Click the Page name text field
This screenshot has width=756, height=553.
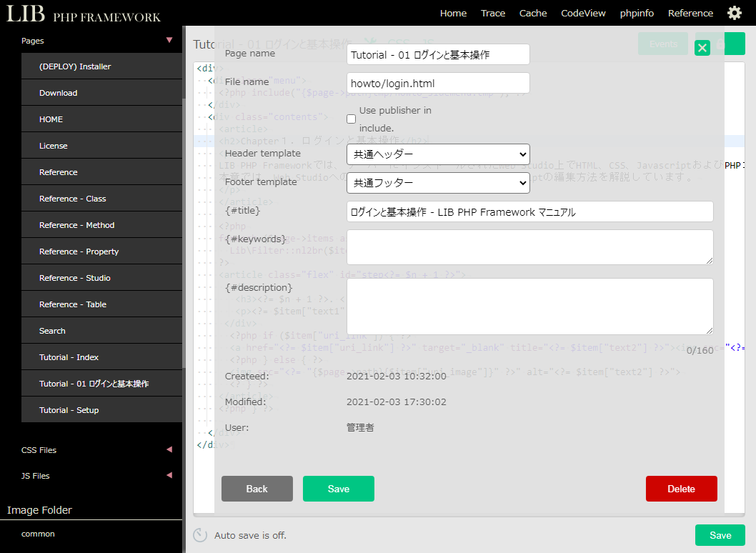click(x=437, y=54)
